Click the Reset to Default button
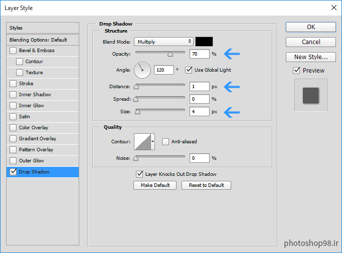Viewport: 342px width, 253px height. point(206,185)
